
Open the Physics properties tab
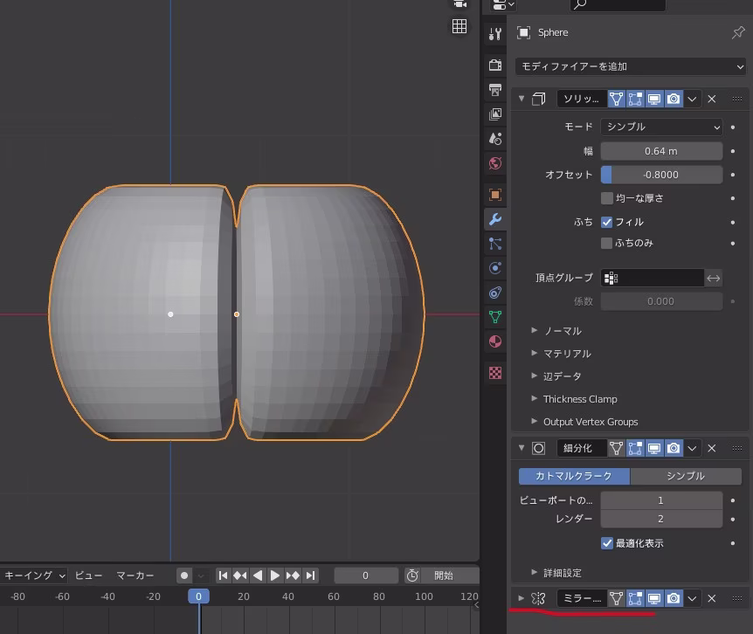pyautogui.click(x=495, y=268)
